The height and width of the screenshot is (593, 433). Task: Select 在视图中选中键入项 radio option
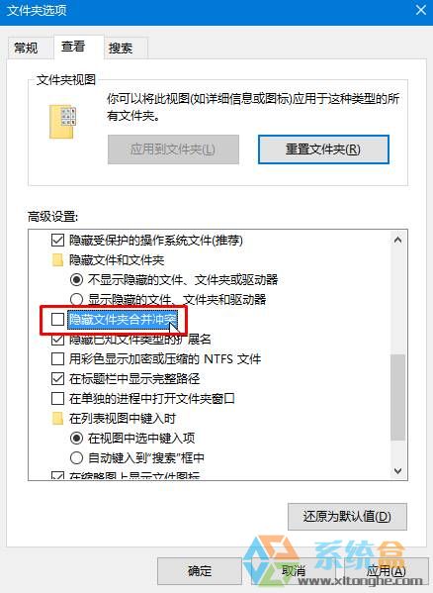(x=76, y=439)
